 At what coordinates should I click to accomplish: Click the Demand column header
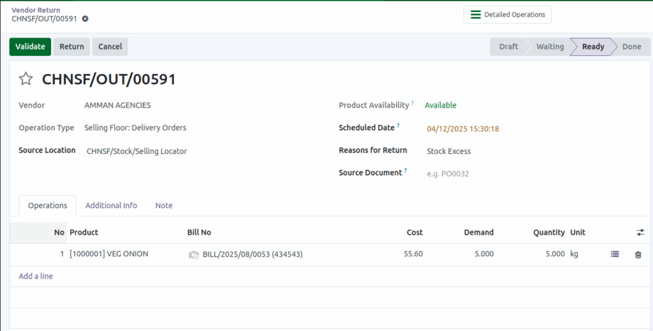[478, 232]
